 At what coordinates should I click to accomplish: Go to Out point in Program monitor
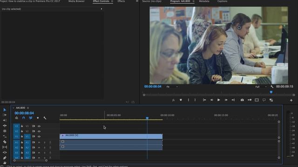[x=233, y=100]
